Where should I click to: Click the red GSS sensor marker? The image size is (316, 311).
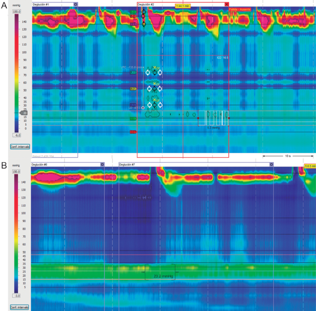click(133, 132)
